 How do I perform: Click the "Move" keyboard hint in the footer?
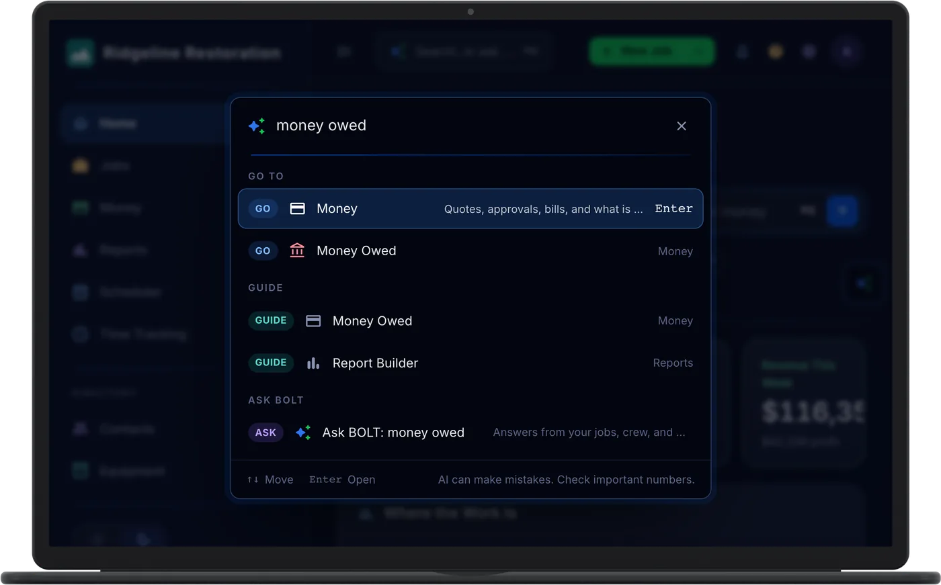pyautogui.click(x=270, y=480)
